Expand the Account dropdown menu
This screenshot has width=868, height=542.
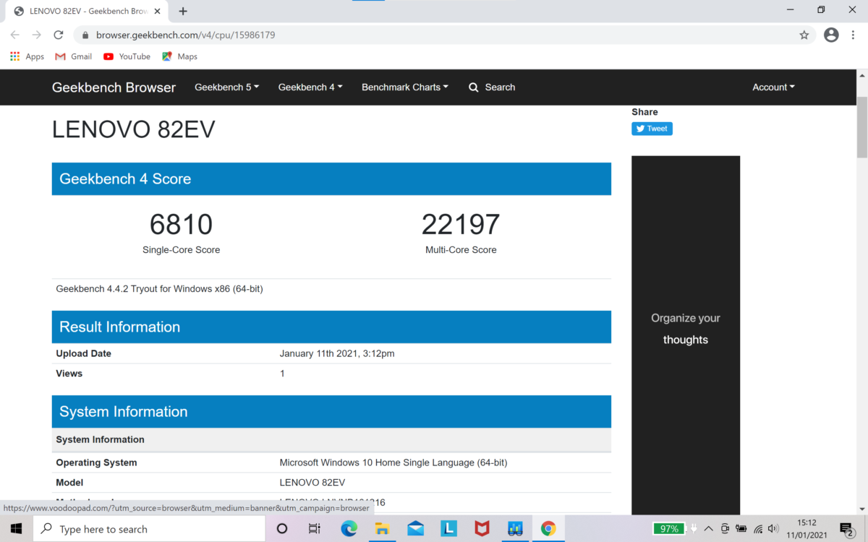(773, 87)
